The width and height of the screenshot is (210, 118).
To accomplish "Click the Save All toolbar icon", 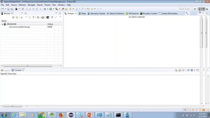I will click(12, 9).
